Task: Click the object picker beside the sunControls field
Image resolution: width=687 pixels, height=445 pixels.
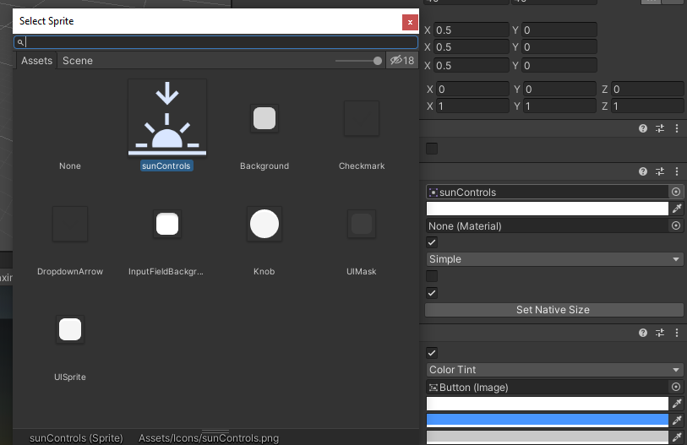Action: [676, 193]
